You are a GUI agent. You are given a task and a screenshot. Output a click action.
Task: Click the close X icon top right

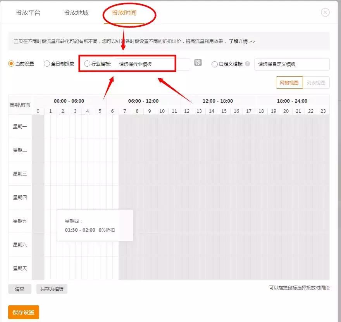324,12
